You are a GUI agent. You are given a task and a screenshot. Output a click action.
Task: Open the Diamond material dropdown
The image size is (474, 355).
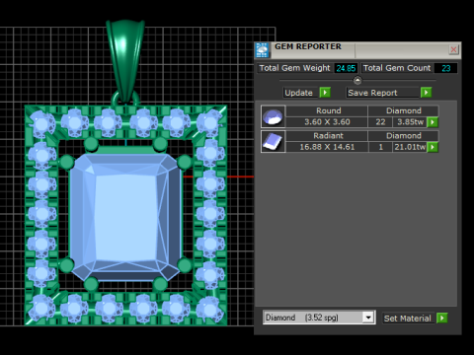tap(368, 318)
